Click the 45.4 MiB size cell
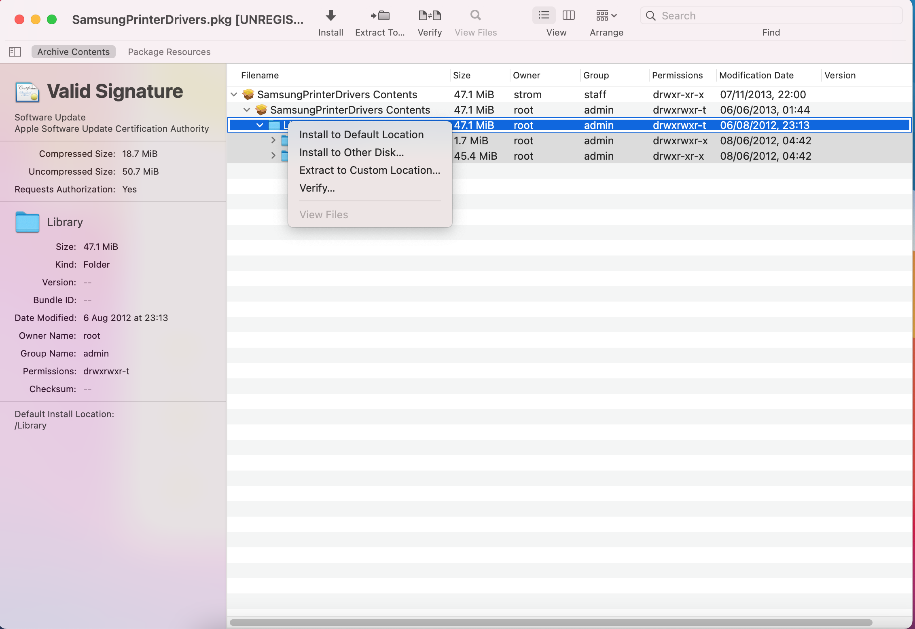This screenshot has height=629, width=915. pos(475,156)
